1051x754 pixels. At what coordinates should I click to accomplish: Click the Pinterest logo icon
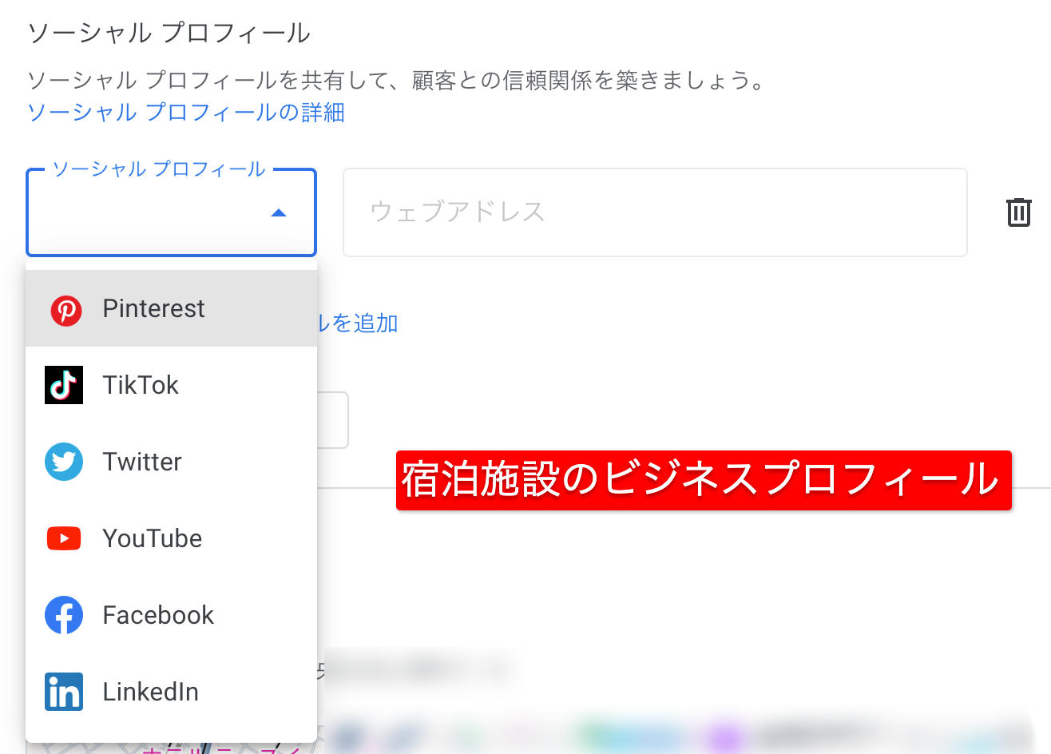pos(65,310)
